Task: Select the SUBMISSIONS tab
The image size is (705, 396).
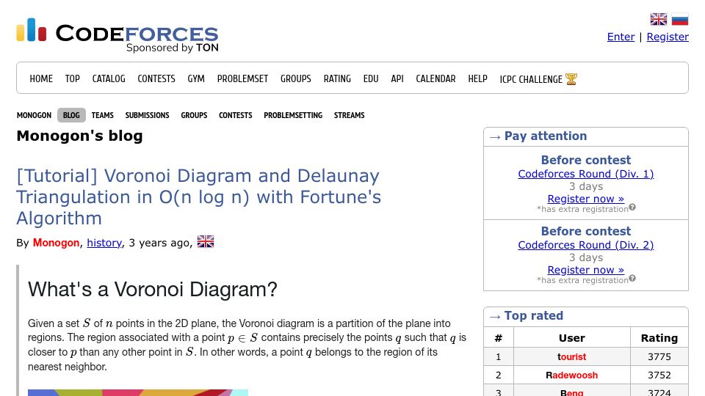Action: click(x=148, y=115)
